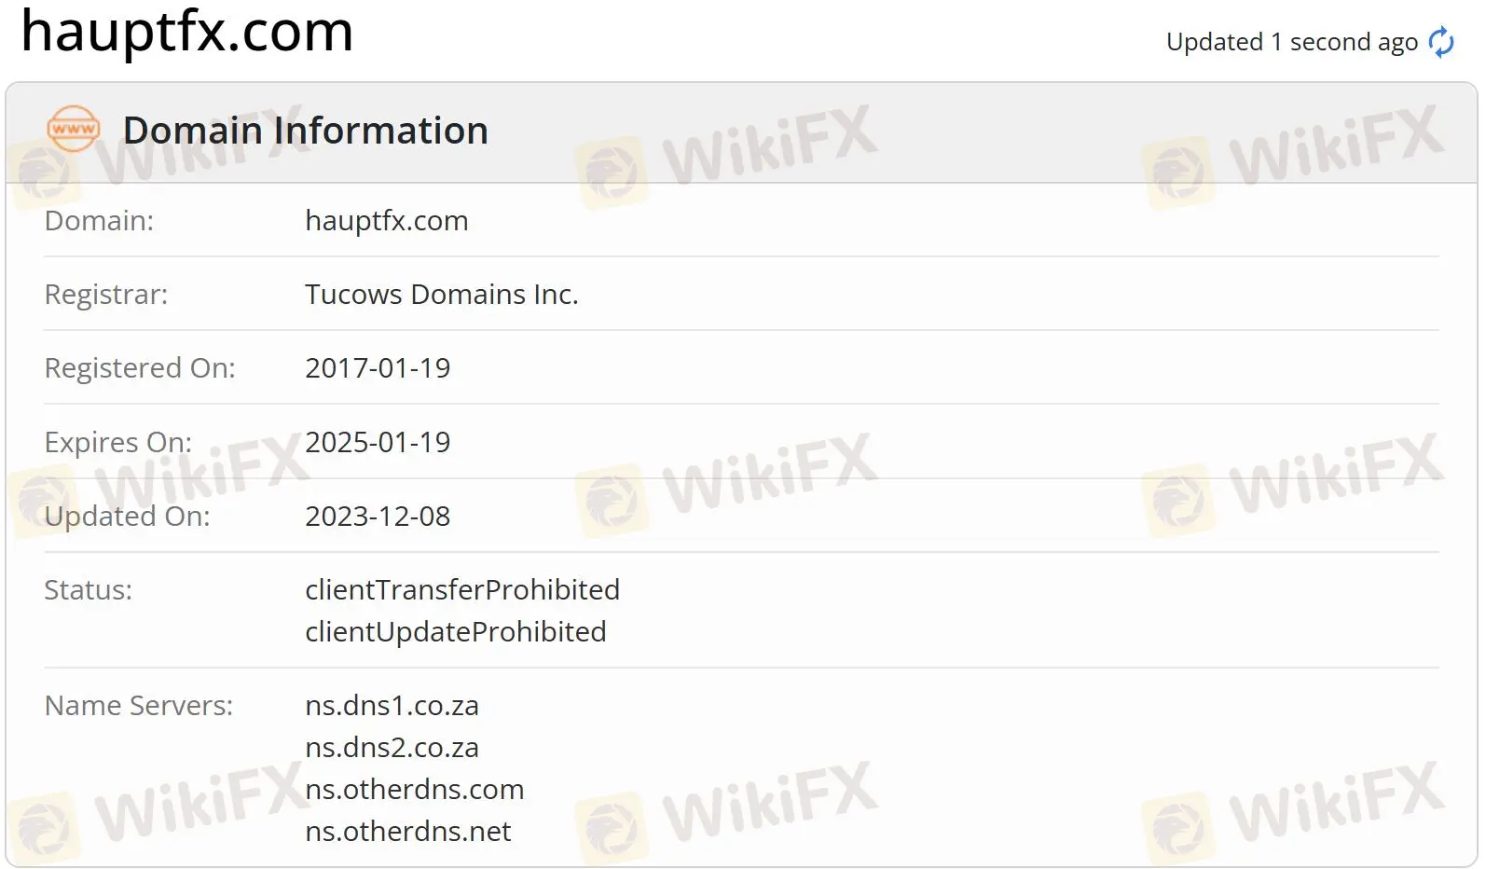Click the Name Servers row label

pyautogui.click(x=136, y=706)
